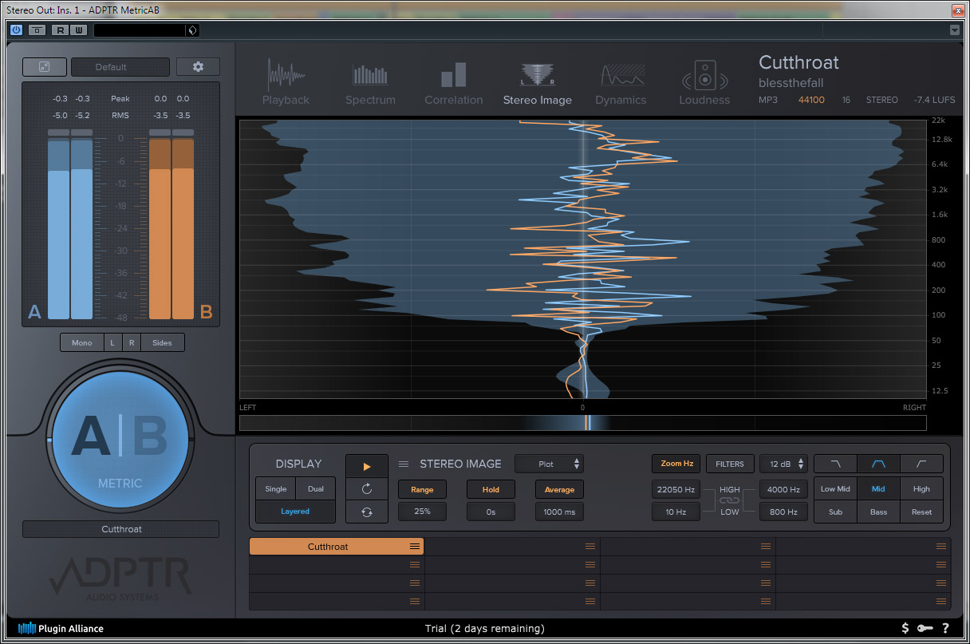Enable the W write automation button
970x644 pixels.
[78, 30]
